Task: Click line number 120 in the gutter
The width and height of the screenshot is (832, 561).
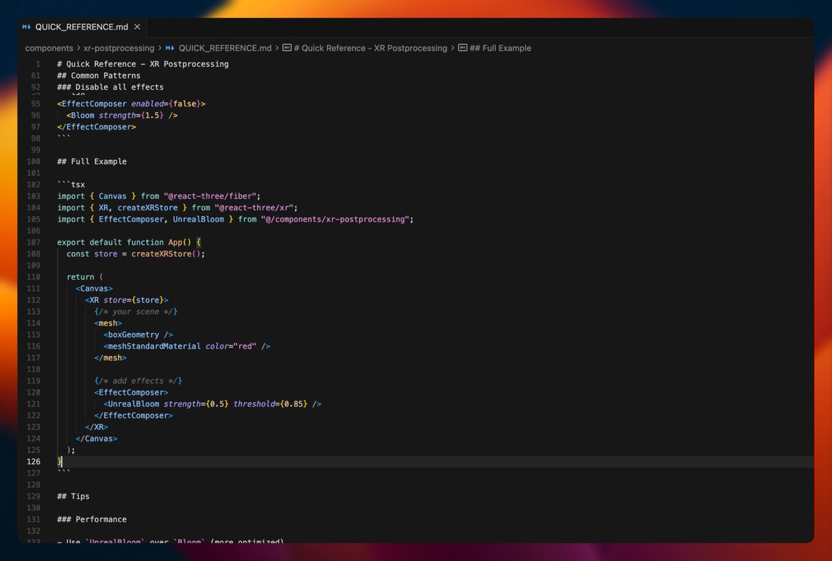Action: click(33, 392)
